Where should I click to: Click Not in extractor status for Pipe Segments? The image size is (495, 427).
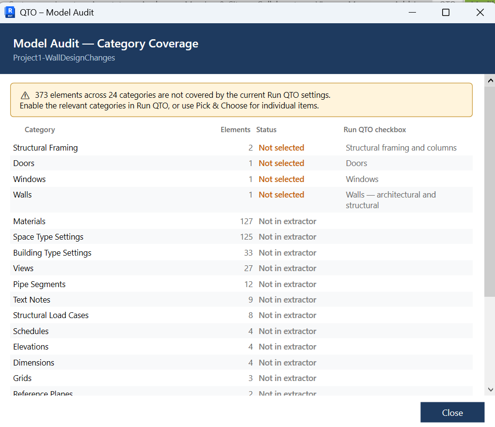[x=287, y=284]
